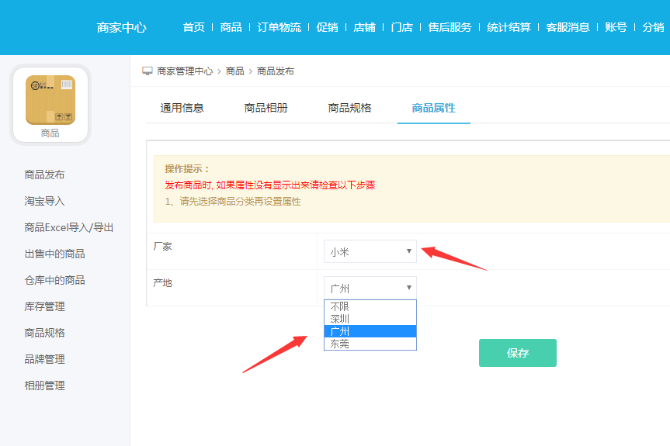Switch to the 通用信息 tab
Screen dimensions: 670x446
[182, 108]
